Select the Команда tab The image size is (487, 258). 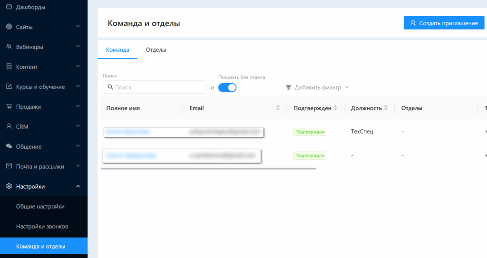tap(117, 50)
